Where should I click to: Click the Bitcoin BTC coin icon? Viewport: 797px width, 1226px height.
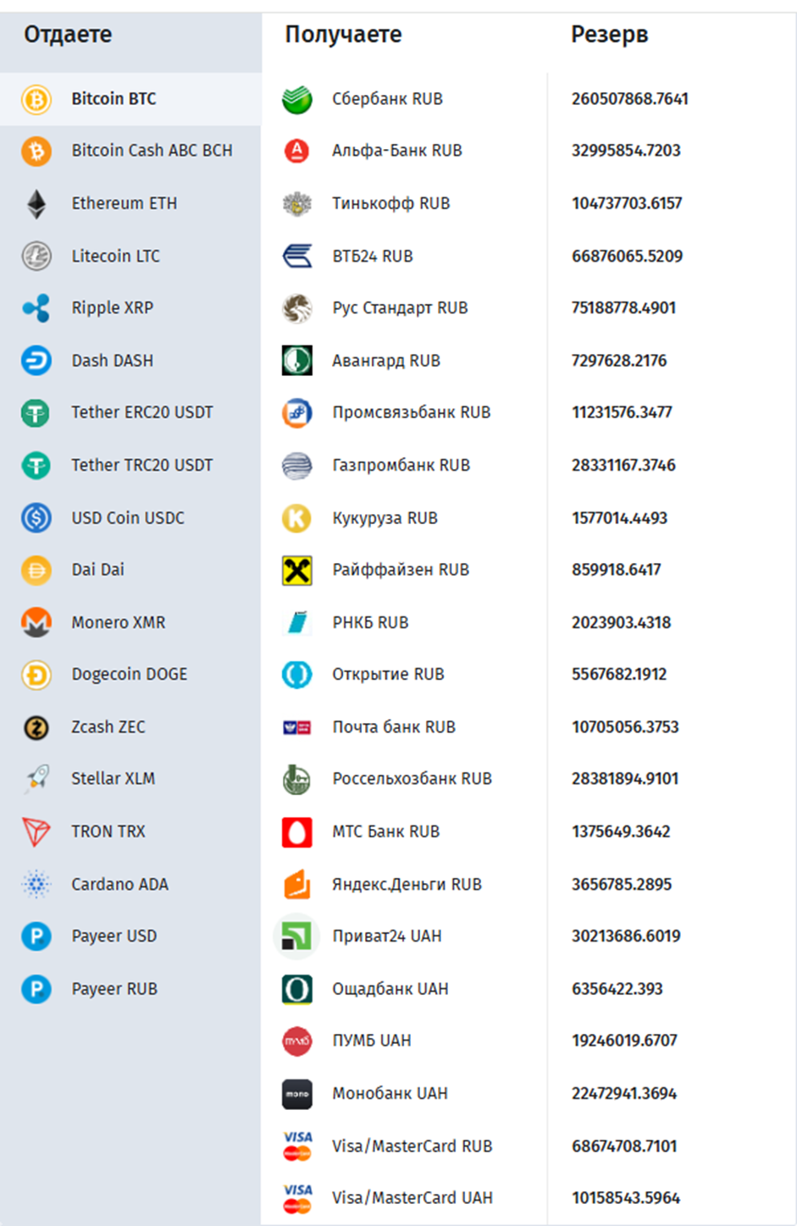pos(36,99)
